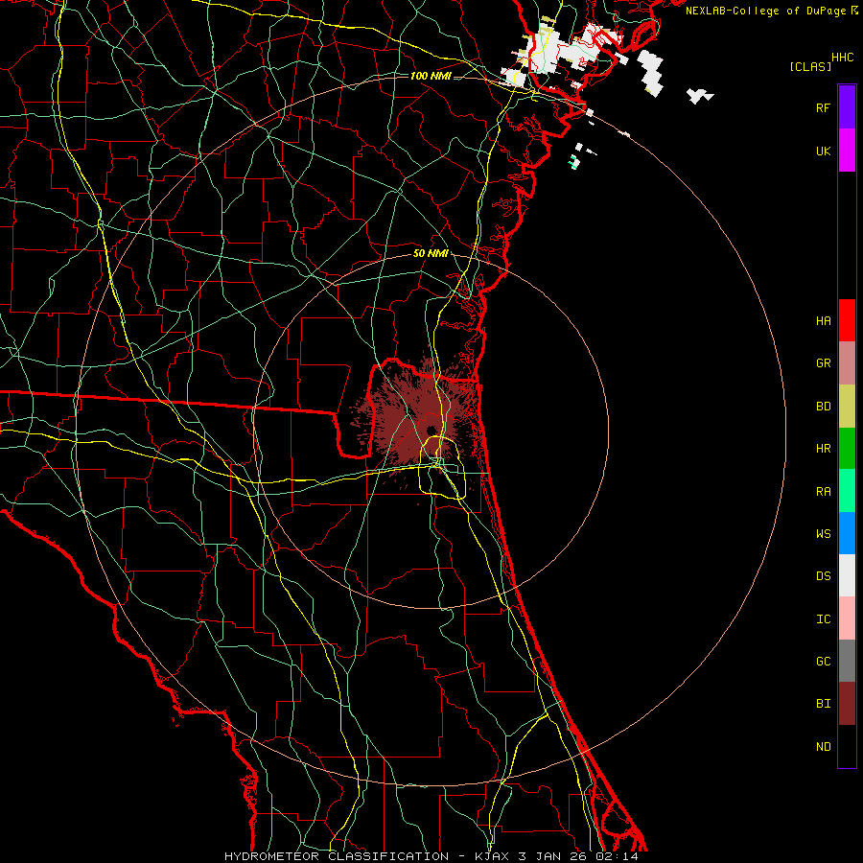Viewport: 863px width, 863px height.
Task: Click the HYDROMETEOR CLASSIFICATION title text
Action: tap(337, 856)
